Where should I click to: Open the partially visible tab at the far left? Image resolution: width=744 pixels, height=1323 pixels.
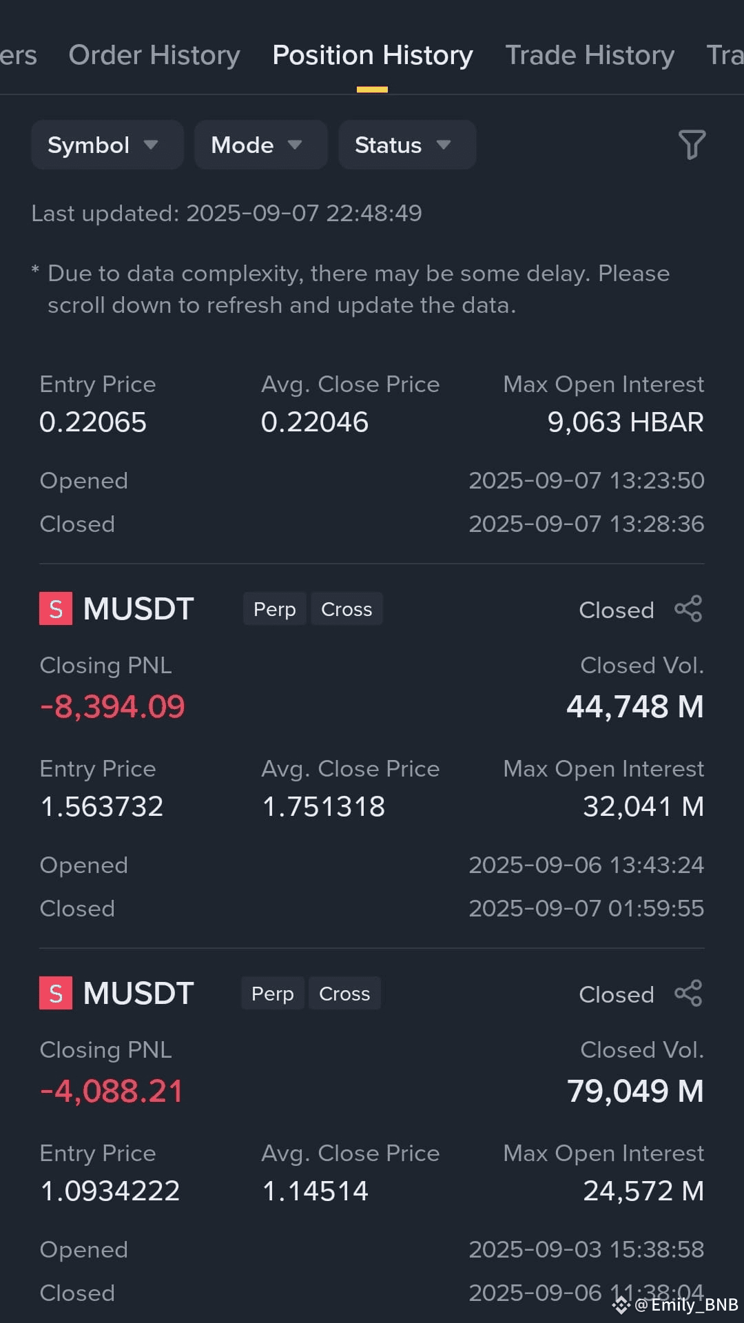(x=19, y=55)
